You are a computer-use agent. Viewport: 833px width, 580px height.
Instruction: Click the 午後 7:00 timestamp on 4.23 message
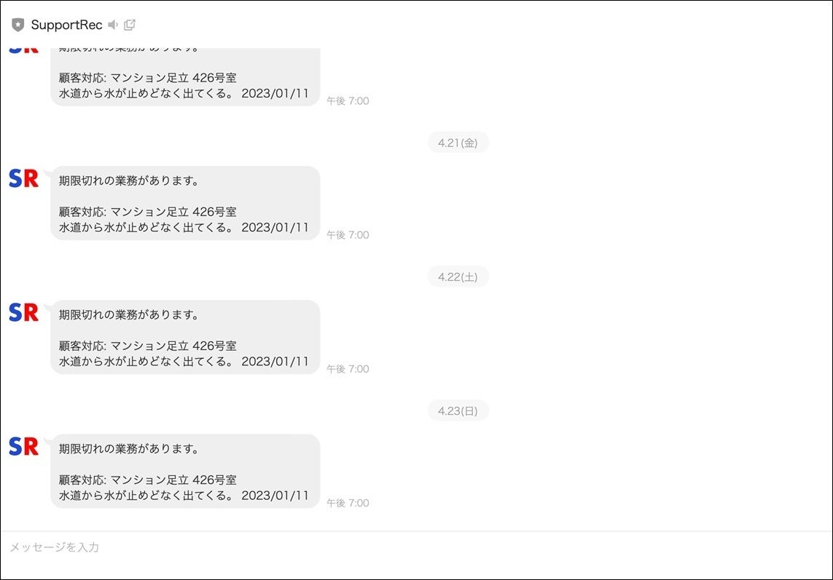coord(348,503)
